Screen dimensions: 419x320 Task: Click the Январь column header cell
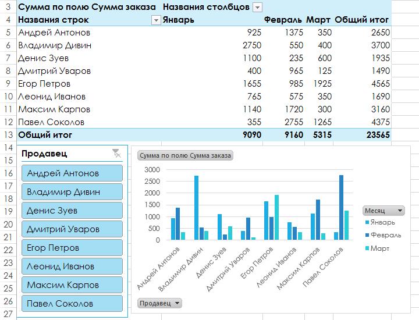click(x=212, y=20)
